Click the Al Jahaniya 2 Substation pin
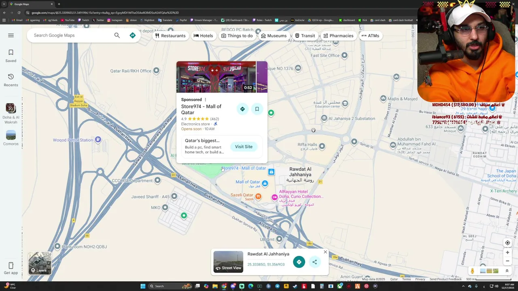Screen dimensions: 518x291 click(324, 118)
